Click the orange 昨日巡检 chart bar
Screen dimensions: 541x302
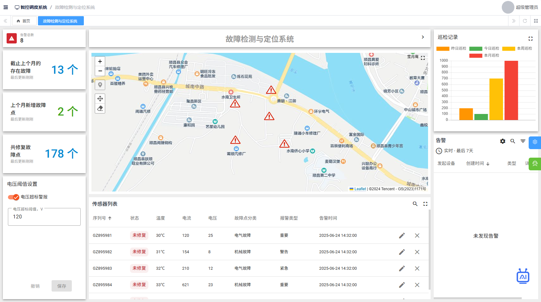point(466,114)
